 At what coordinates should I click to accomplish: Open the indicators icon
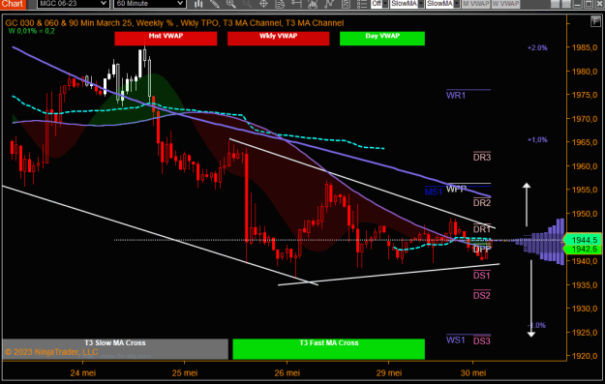(x=329, y=4)
